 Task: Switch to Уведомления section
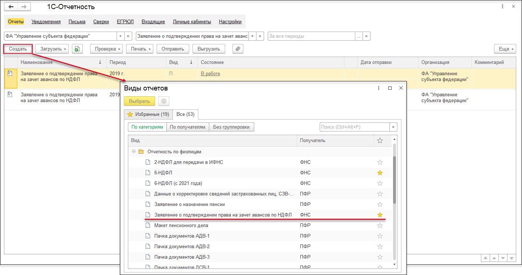coord(46,21)
